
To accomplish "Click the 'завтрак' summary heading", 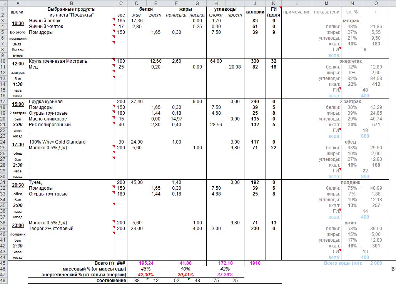I will pos(350,21).
